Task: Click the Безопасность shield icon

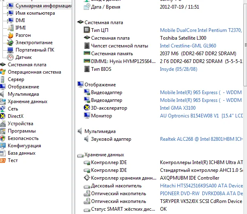Action: tap(3, 138)
